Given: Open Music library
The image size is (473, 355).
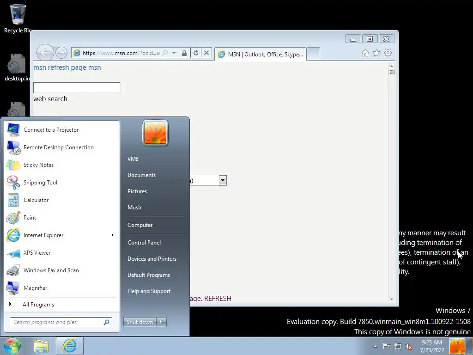Looking at the screenshot, I should (135, 208).
